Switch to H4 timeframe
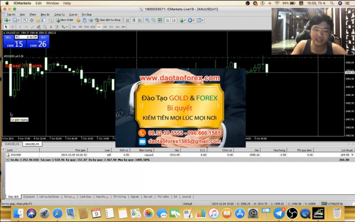This screenshot has height=222, width=355. [105, 27]
